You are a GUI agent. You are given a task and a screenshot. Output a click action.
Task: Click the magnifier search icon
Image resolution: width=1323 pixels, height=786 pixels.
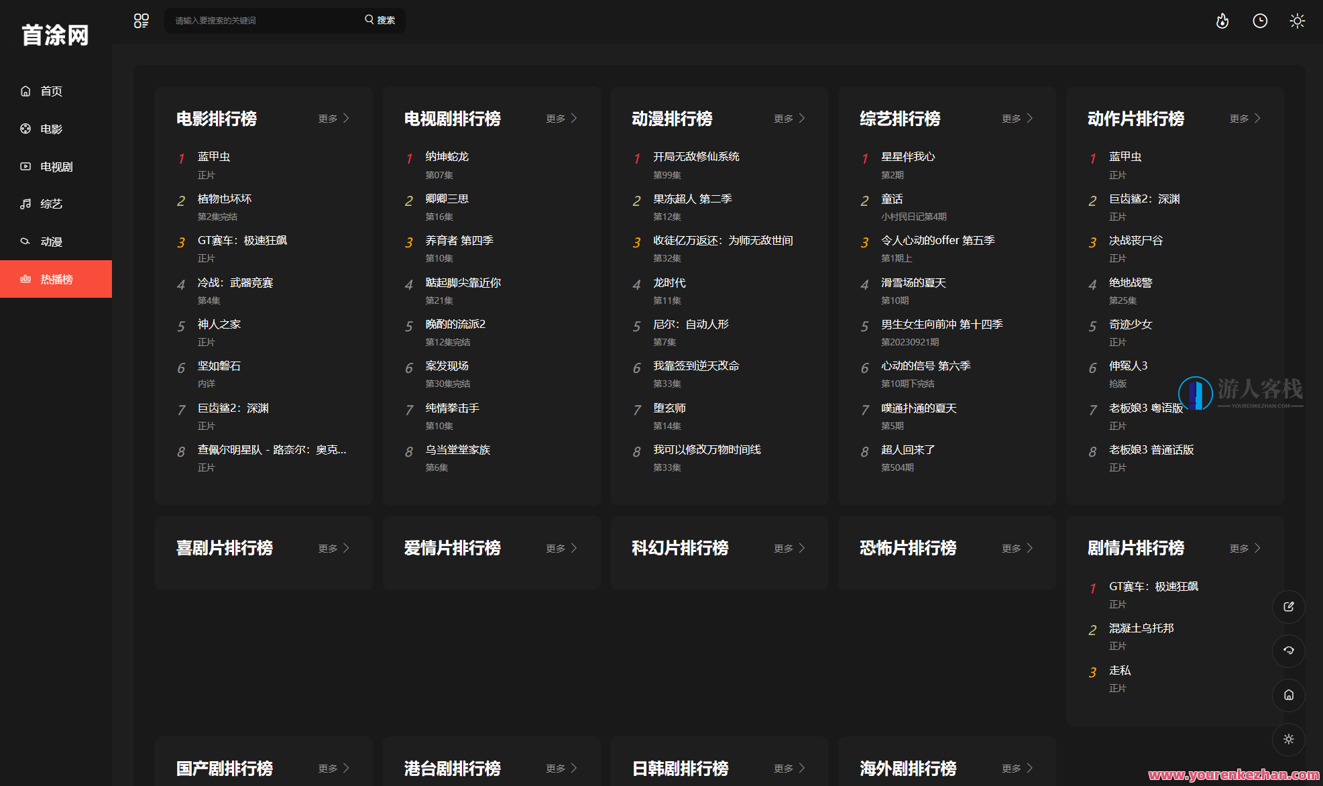click(369, 20)
